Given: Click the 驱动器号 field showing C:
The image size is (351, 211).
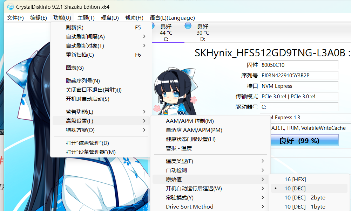Looking at the screenshot, I should (299, 107).
